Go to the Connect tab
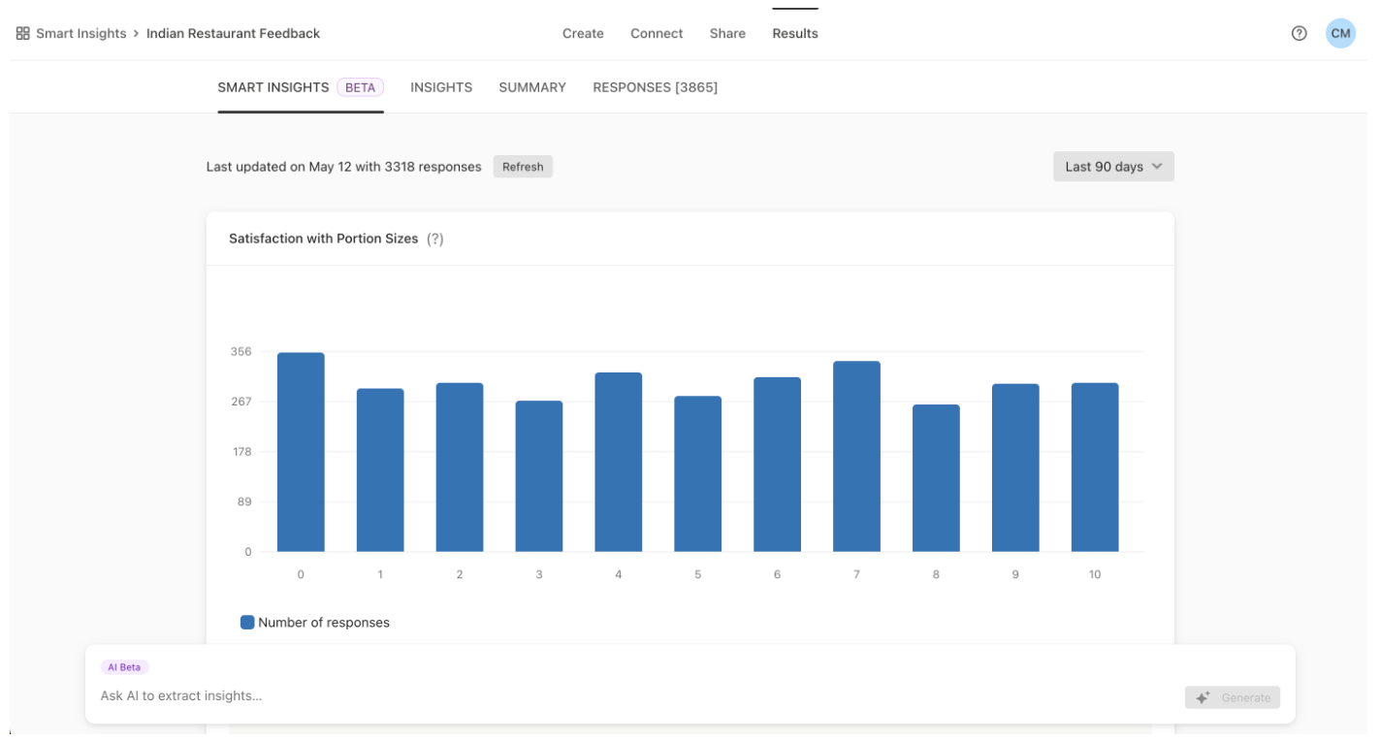 coord(657,33)
